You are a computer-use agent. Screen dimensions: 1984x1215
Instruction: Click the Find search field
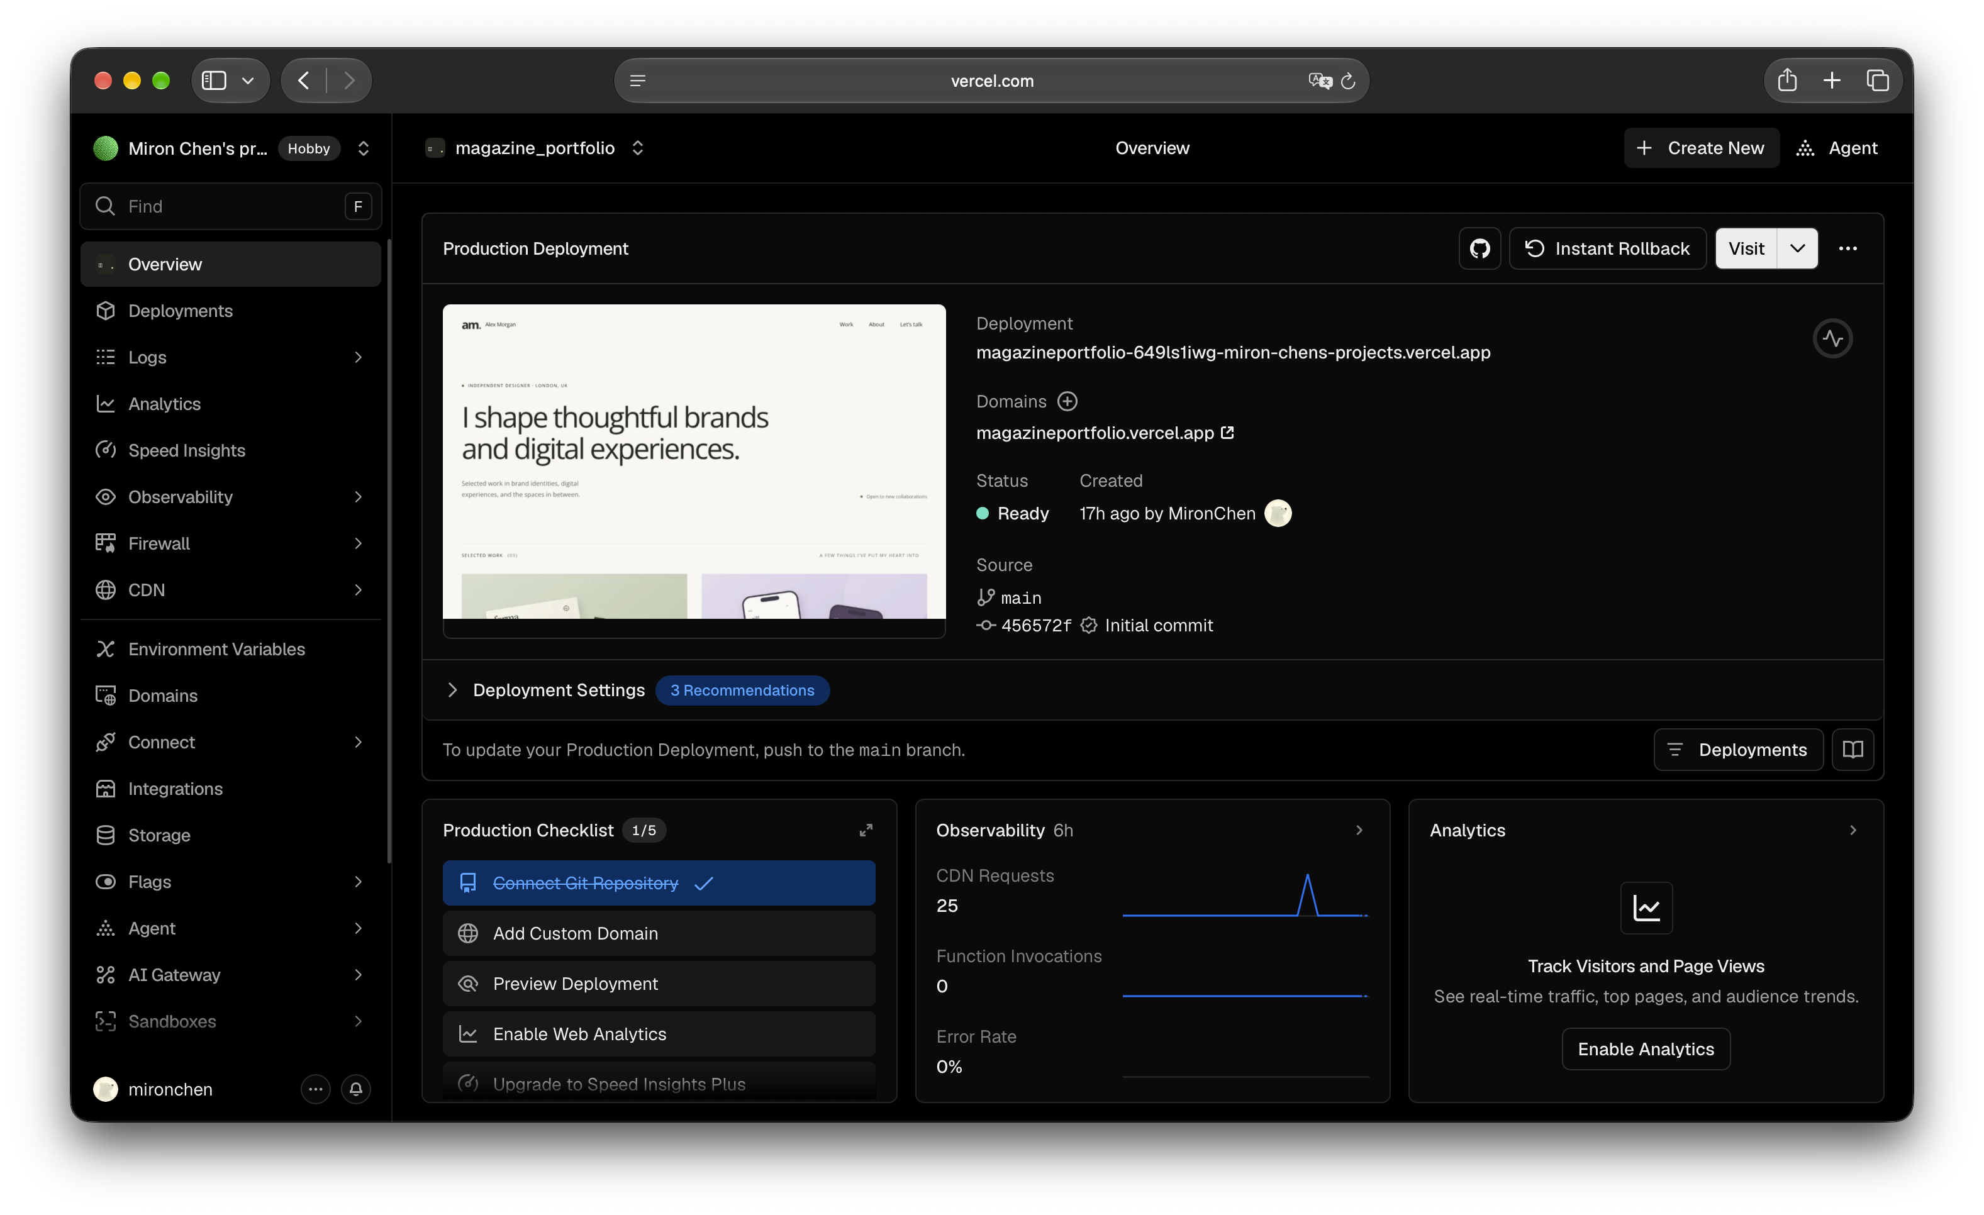[231, 207]
